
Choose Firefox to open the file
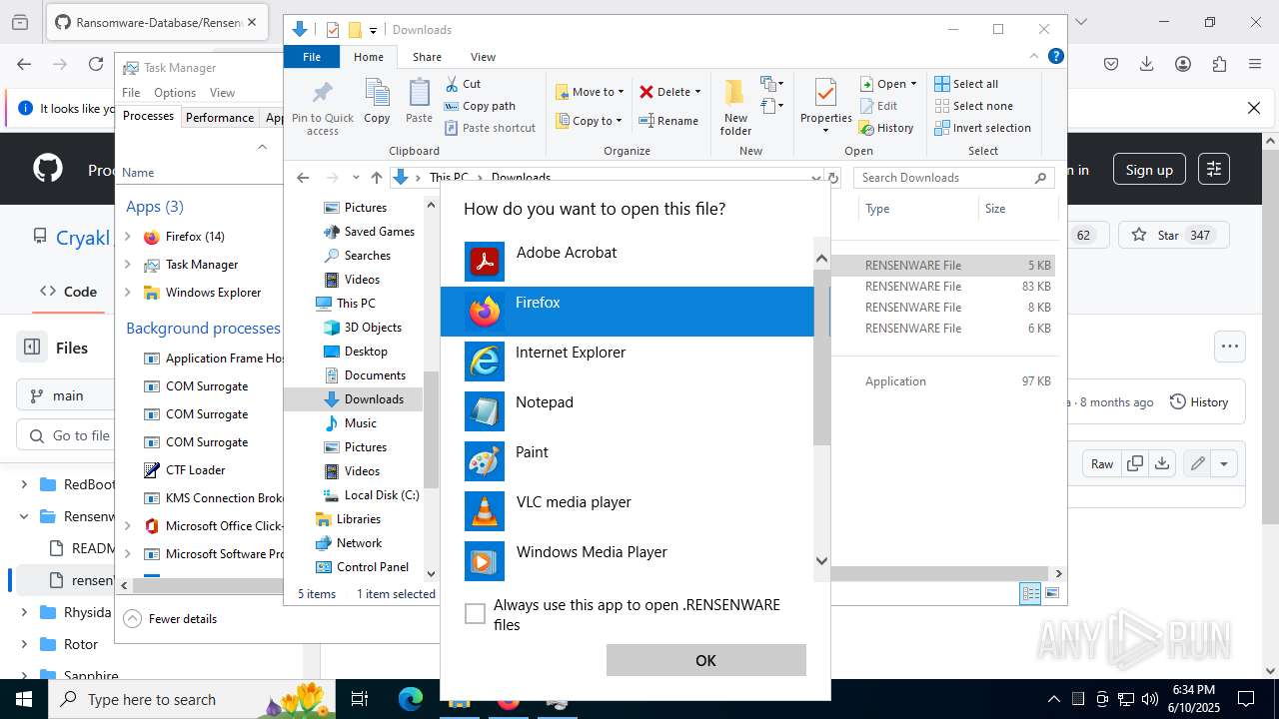click(628, 312)
